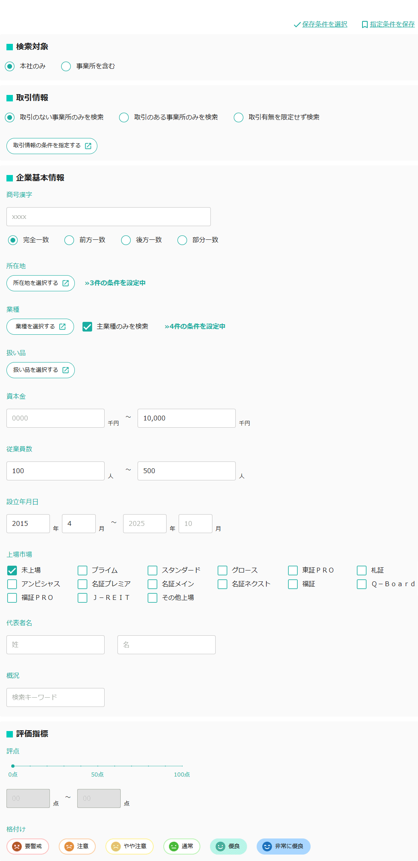418x861 pixels.
Task: Open the 扱い品を選択する selector
Action: pyautogui.click(x=41, y=370)
